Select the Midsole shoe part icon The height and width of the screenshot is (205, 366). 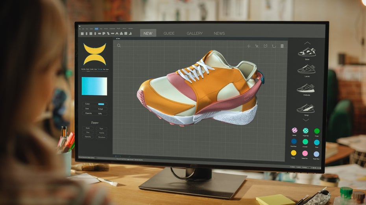pyautogui.click(x=306, y=88)
